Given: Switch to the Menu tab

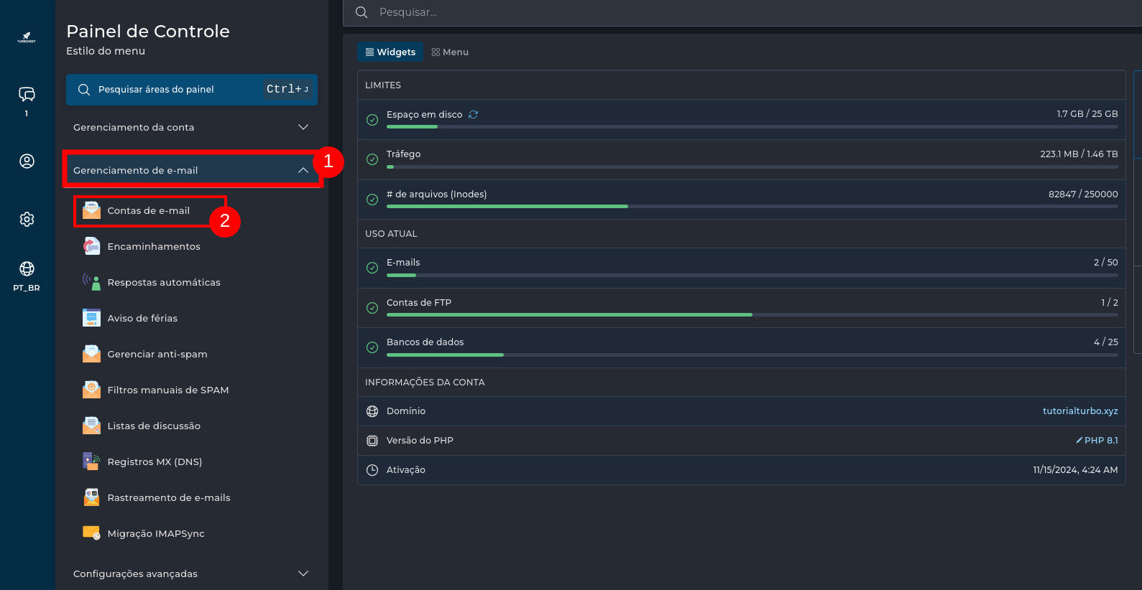Looking at the screenshot, I should pyautogui.click(x=450, y=52).
